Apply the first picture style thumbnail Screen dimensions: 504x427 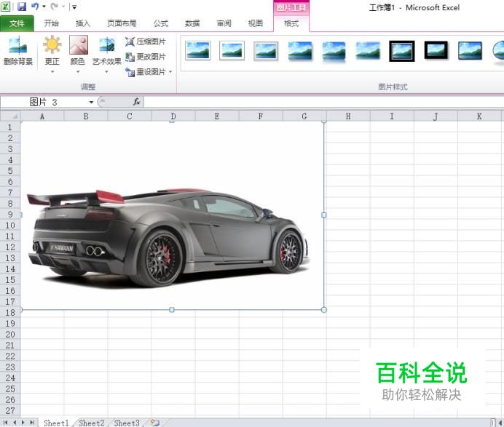pos(198,50)
